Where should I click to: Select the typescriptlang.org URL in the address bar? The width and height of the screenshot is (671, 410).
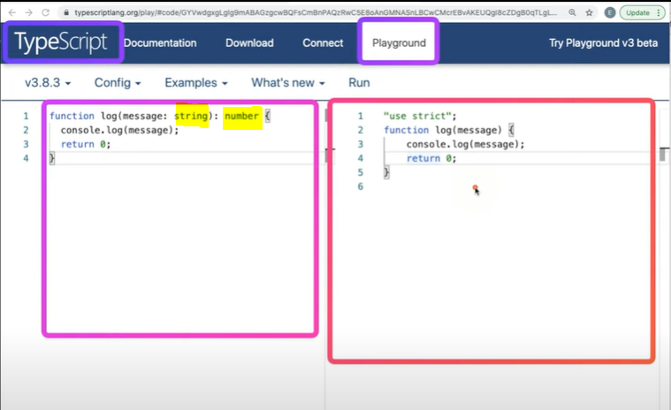coord(316,13)
